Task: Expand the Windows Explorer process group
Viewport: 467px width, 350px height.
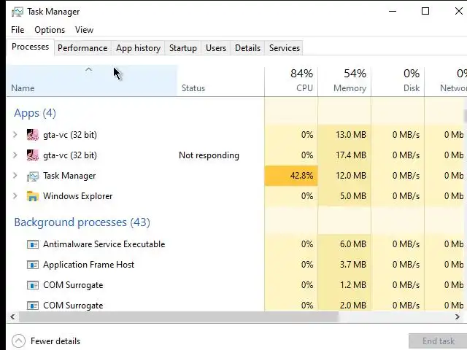Action: coord(15,196)
